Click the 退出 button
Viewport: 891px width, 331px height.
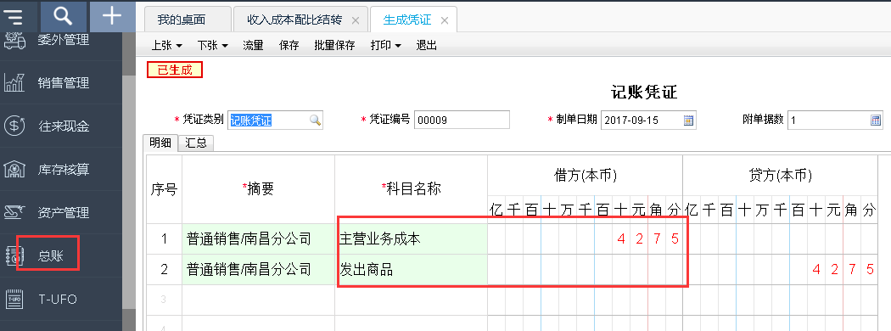[x=427, y=46]
